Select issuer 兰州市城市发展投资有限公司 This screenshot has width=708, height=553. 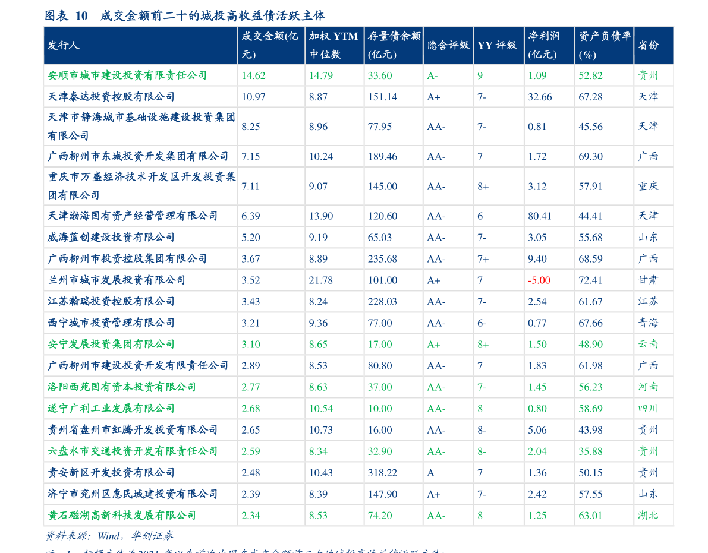(117, 280)
